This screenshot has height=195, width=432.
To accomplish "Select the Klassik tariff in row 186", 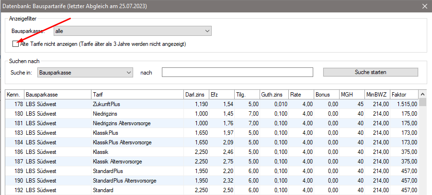I will pos(101,152).
